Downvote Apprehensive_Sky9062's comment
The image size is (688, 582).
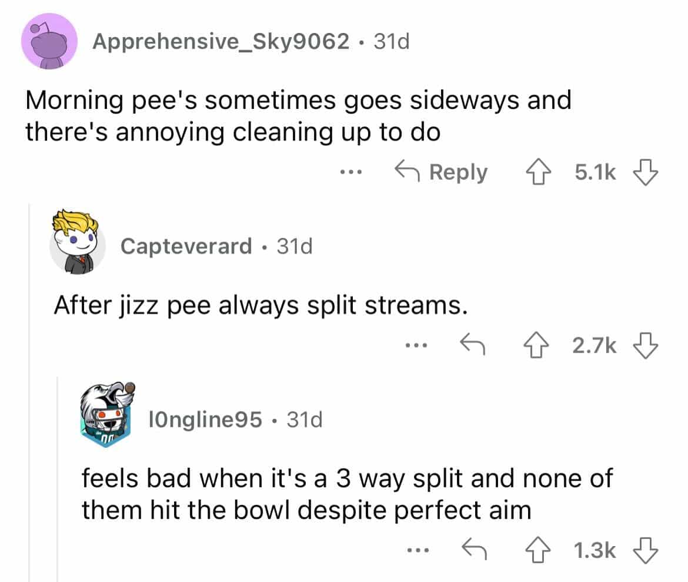tap(645, 172)
